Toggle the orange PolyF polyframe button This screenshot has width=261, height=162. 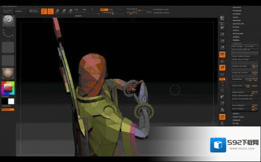[x=222, y=117]
